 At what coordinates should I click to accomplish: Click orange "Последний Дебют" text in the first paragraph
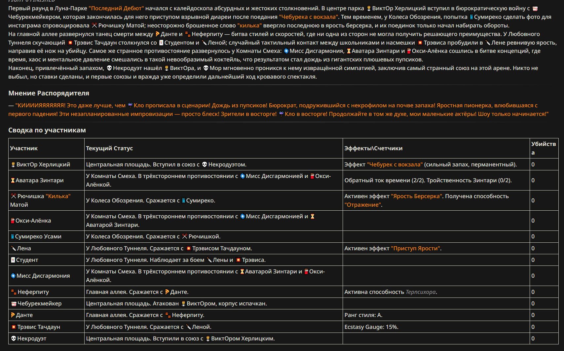coord(116,8)
